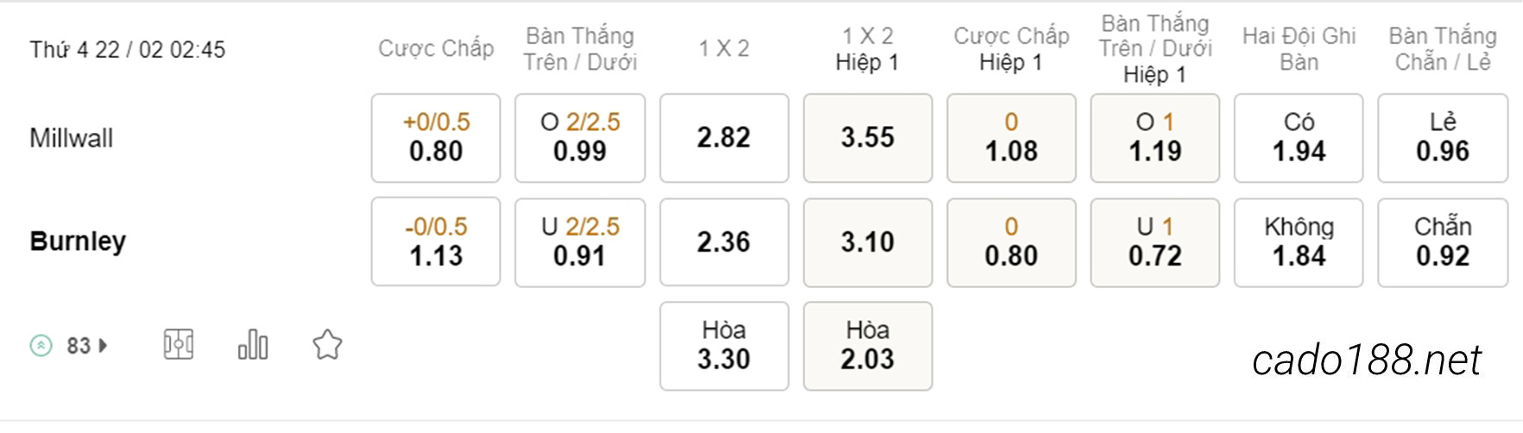This screenshot has height=433, width=1523.
Task: Open the bar chart statistics icon
Action: 253,344
